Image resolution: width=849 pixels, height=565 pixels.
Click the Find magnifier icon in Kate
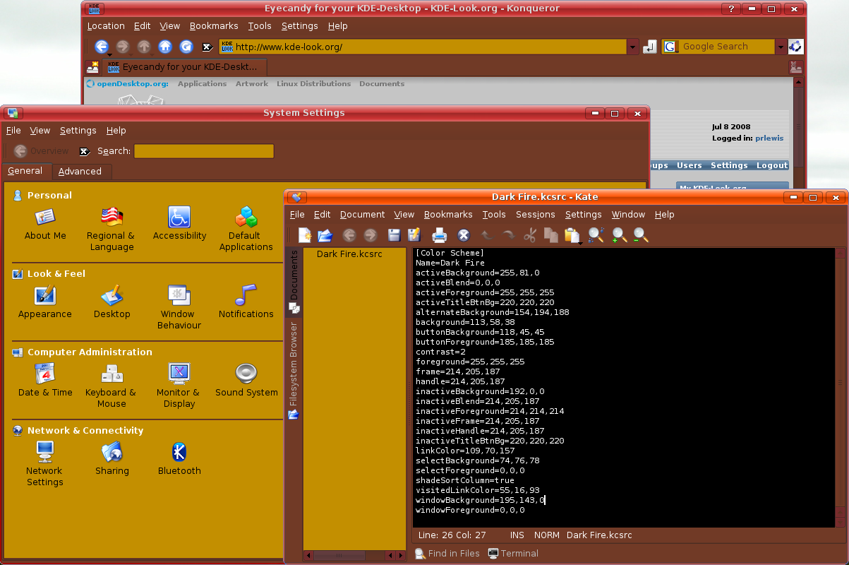point(596,235)
